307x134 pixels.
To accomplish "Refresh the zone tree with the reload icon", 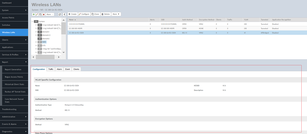I will pos(60,14).
